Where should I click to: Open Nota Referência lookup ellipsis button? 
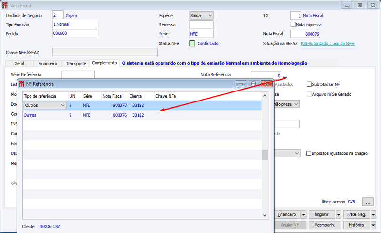(285, 76)
